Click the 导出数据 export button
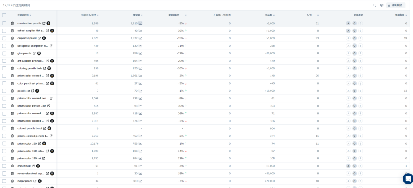This screenshot has height=188, width=413. pyautogui.click(x=395, y=5)
